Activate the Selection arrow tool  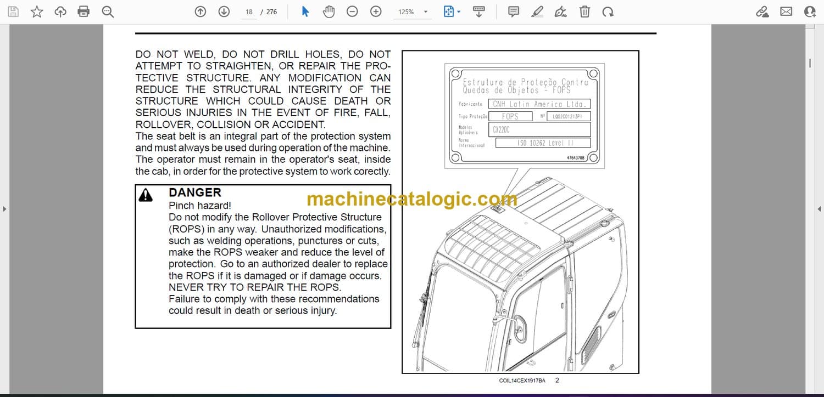(305, 12)
